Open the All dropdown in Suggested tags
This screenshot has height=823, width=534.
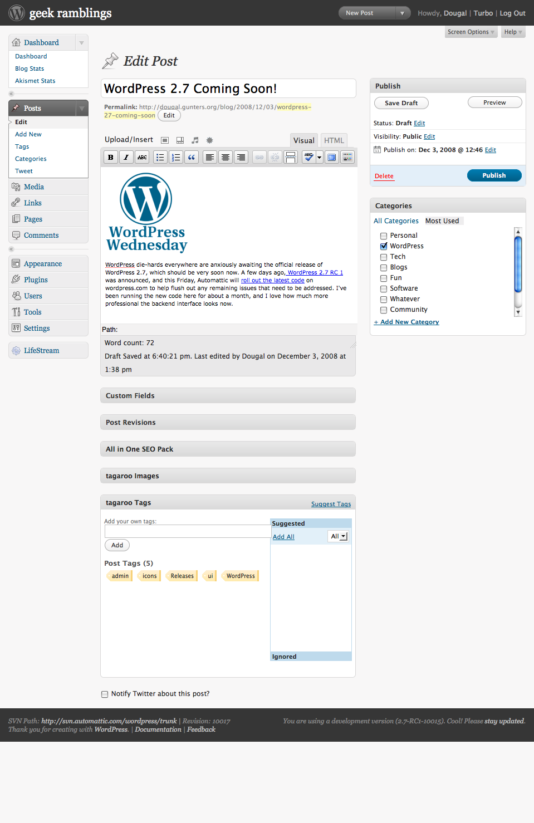pos(339,536)
